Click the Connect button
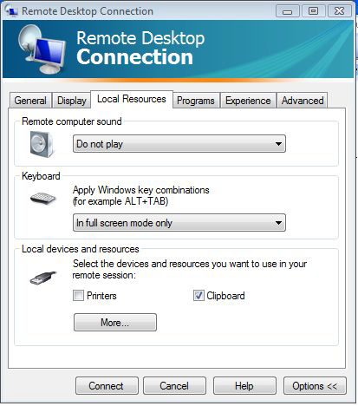Screen dimensions: 358x406 click(x=107, y=386)
